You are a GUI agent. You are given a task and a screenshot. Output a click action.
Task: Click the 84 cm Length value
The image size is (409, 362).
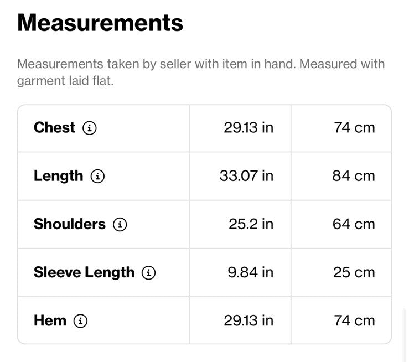tap(354, 176)
